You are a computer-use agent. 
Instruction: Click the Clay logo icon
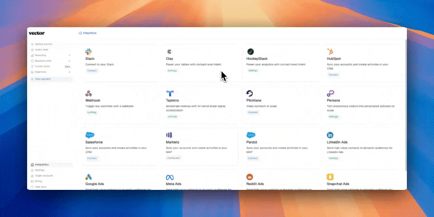click(x=169, y=52)
